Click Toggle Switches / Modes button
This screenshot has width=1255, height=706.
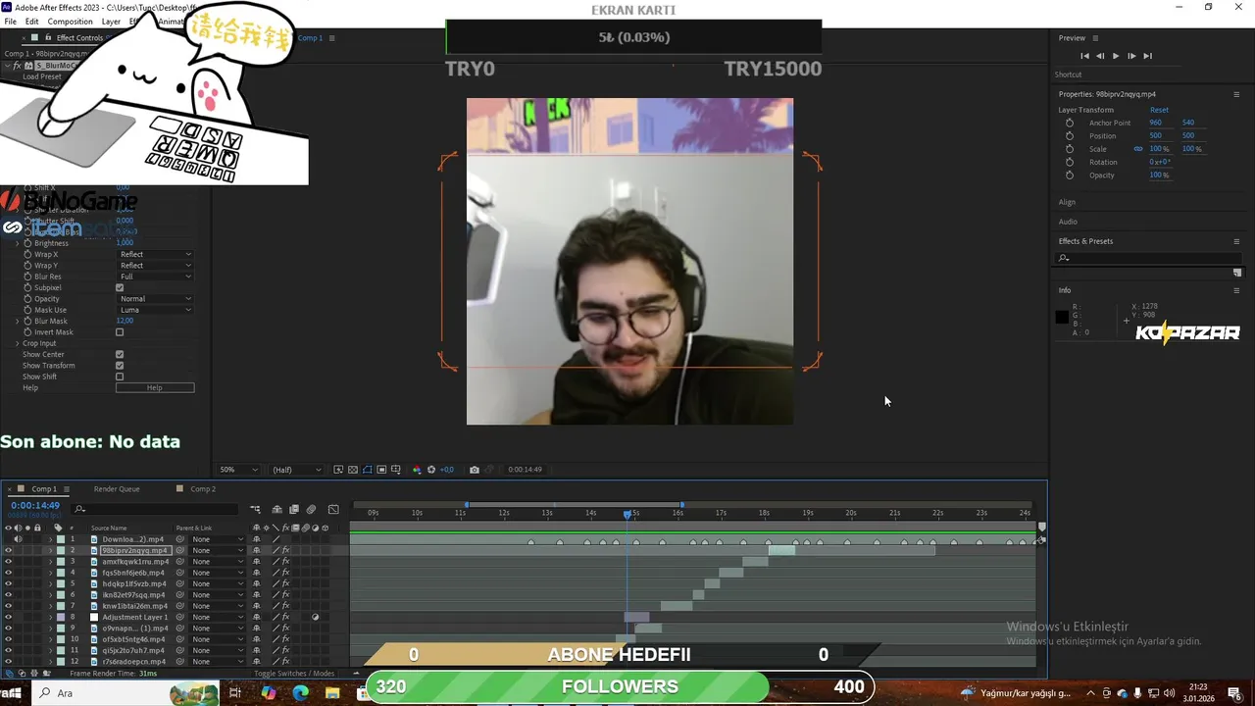point(294,674)
